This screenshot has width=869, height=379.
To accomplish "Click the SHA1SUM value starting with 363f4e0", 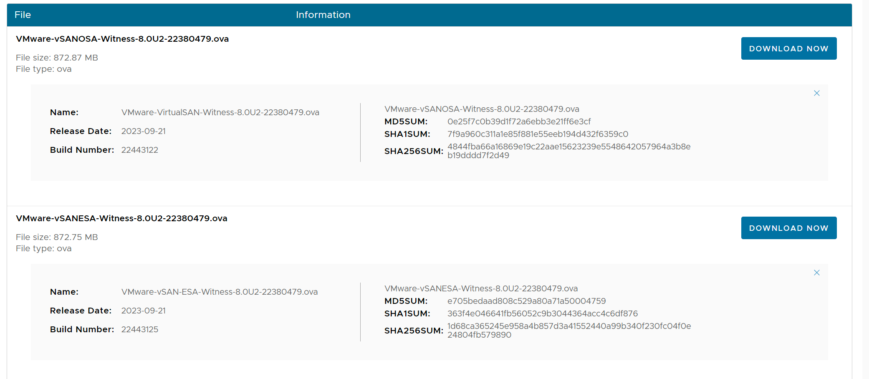I will point(542,313).
